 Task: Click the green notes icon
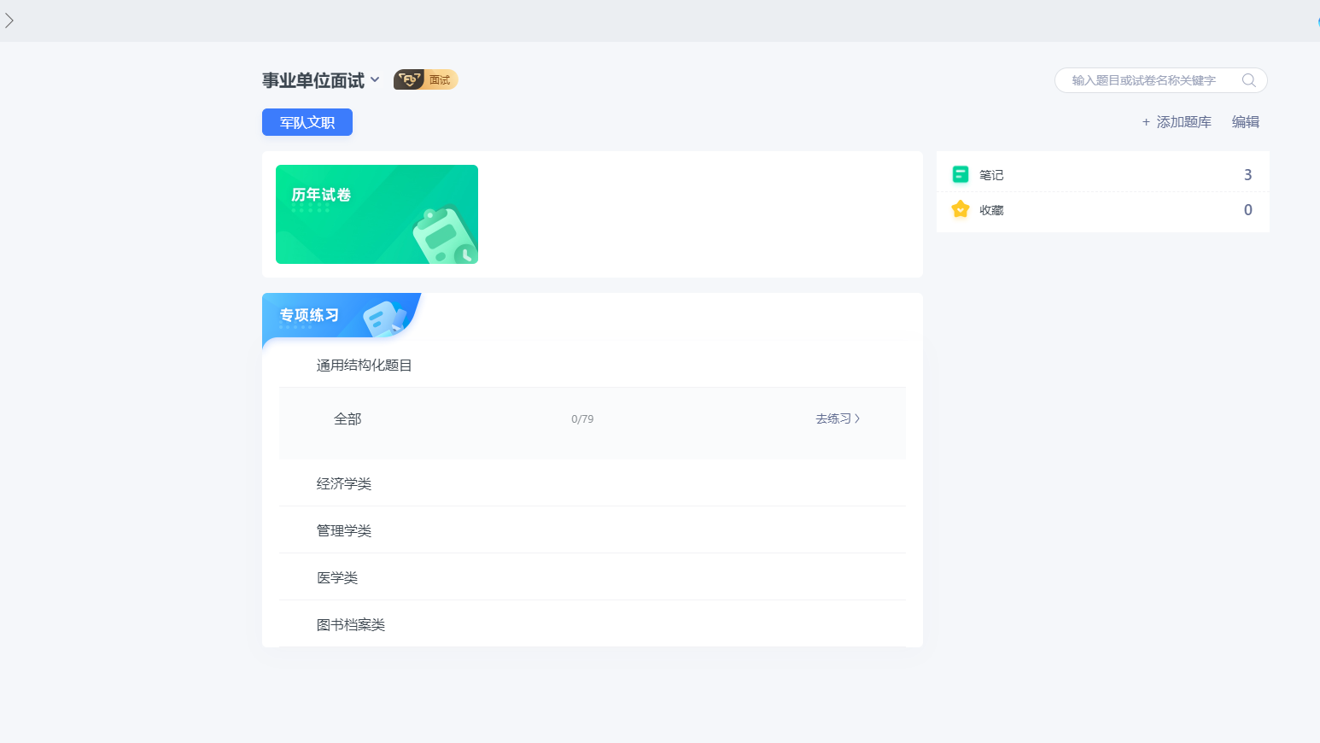pyautogui.click(x=961, y=174)
